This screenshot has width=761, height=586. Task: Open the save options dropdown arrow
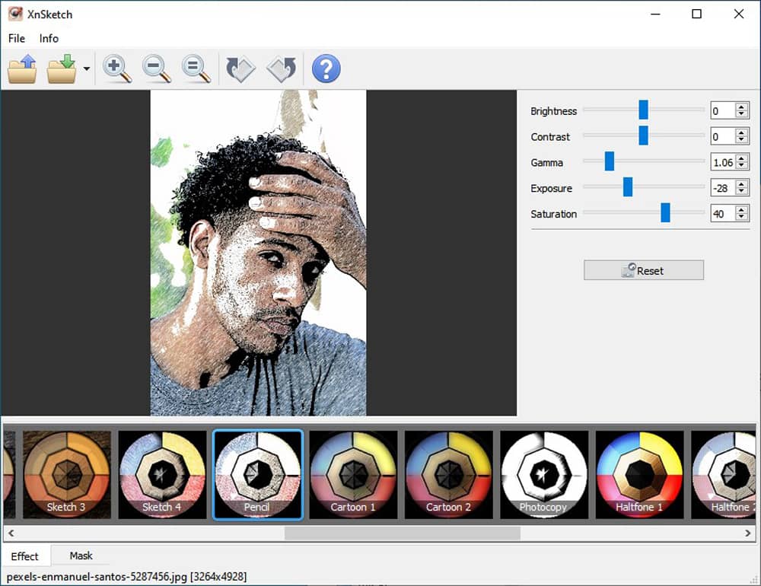pyautogui.click(x=86, y=68)
